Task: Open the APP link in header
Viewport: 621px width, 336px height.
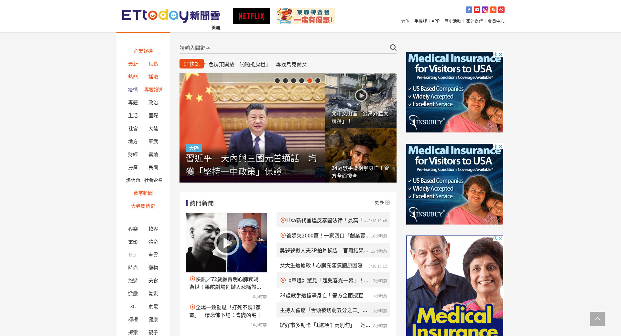Action: 436,21
